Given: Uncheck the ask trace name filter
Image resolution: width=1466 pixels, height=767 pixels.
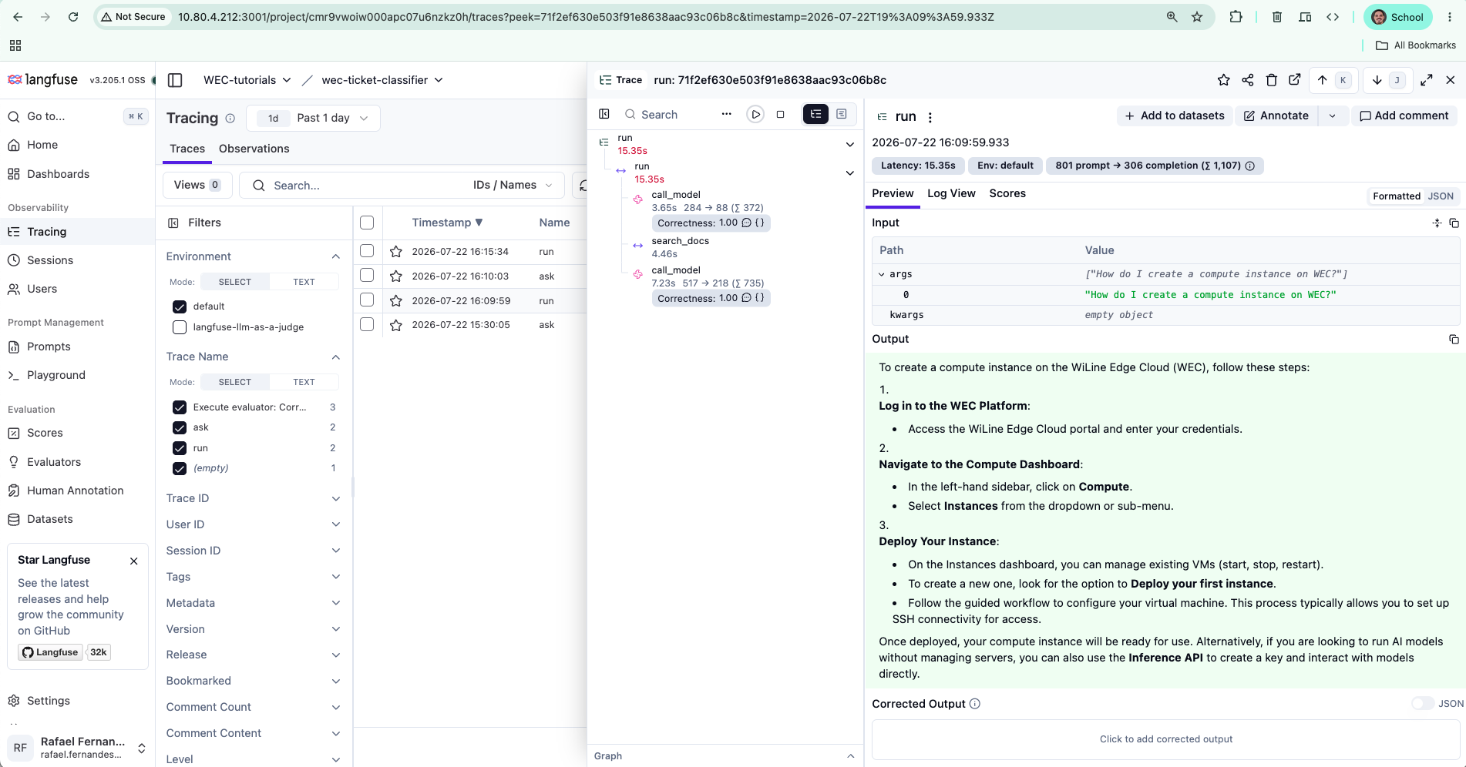Looking at the screenshot, I should (180, 427).
